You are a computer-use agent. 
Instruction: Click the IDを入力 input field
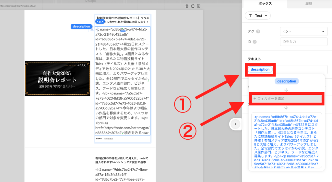tap(303, 42)
